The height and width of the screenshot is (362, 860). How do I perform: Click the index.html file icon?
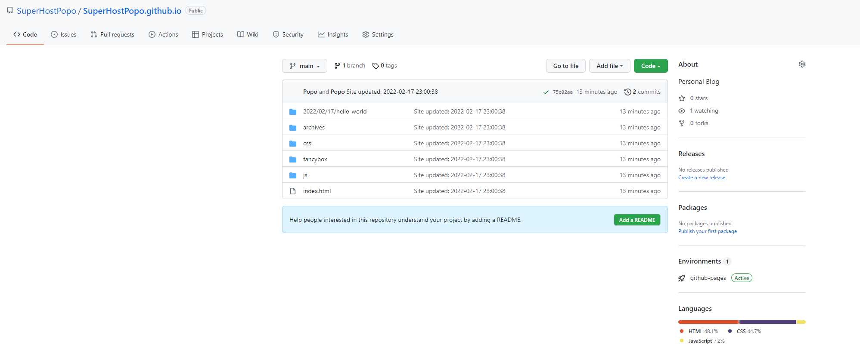click(293, 191)
